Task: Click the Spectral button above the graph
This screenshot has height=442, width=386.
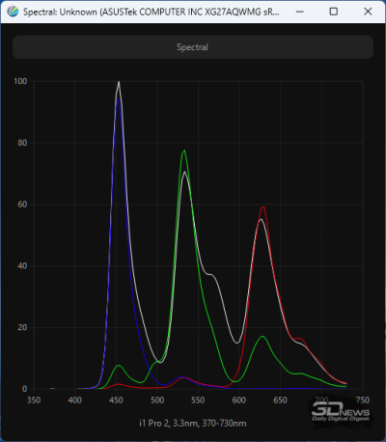Action: pos(193,47)
